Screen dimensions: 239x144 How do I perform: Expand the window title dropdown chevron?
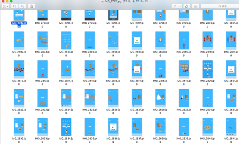[151, 1]
